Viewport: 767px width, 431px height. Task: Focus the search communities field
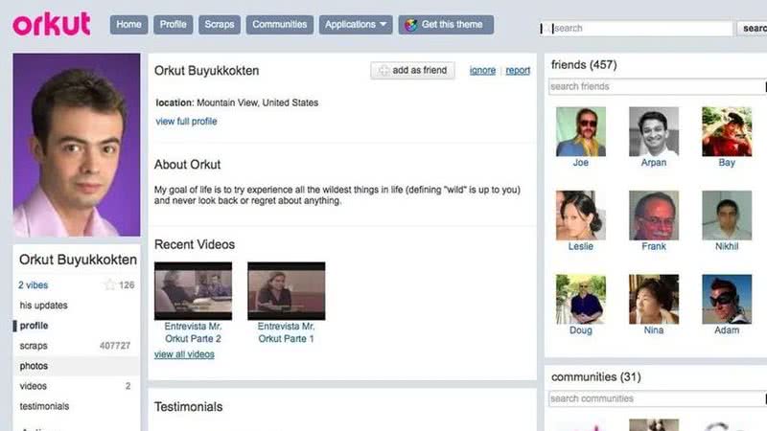657,398
